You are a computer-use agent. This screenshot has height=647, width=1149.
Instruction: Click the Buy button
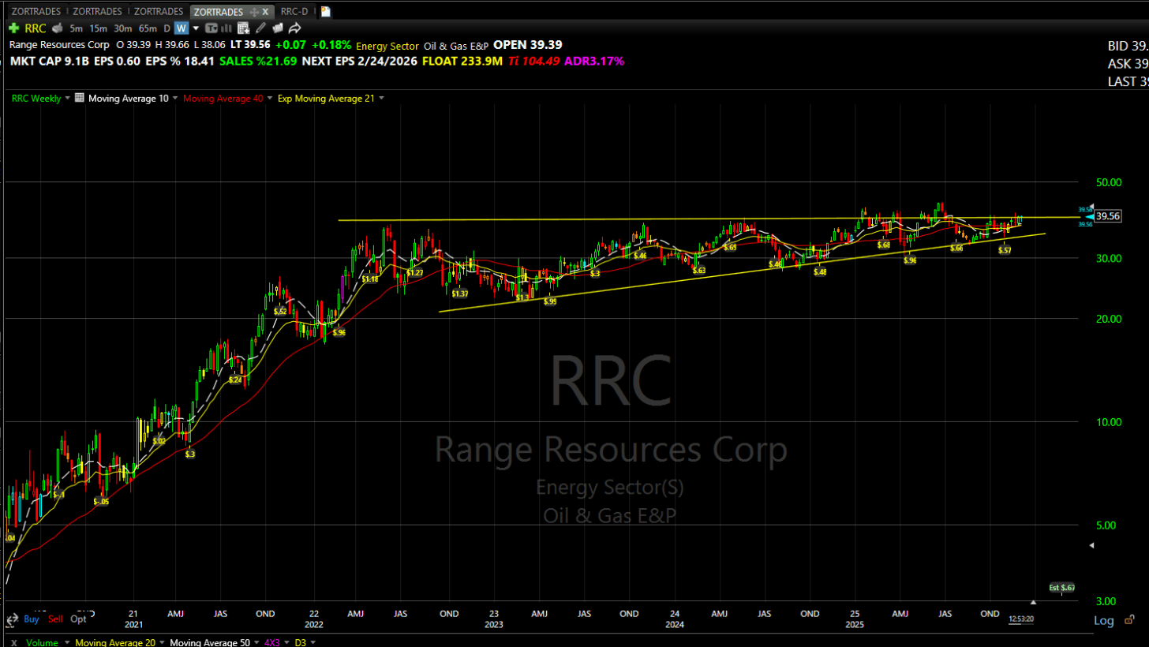click(x=31, y=619)
